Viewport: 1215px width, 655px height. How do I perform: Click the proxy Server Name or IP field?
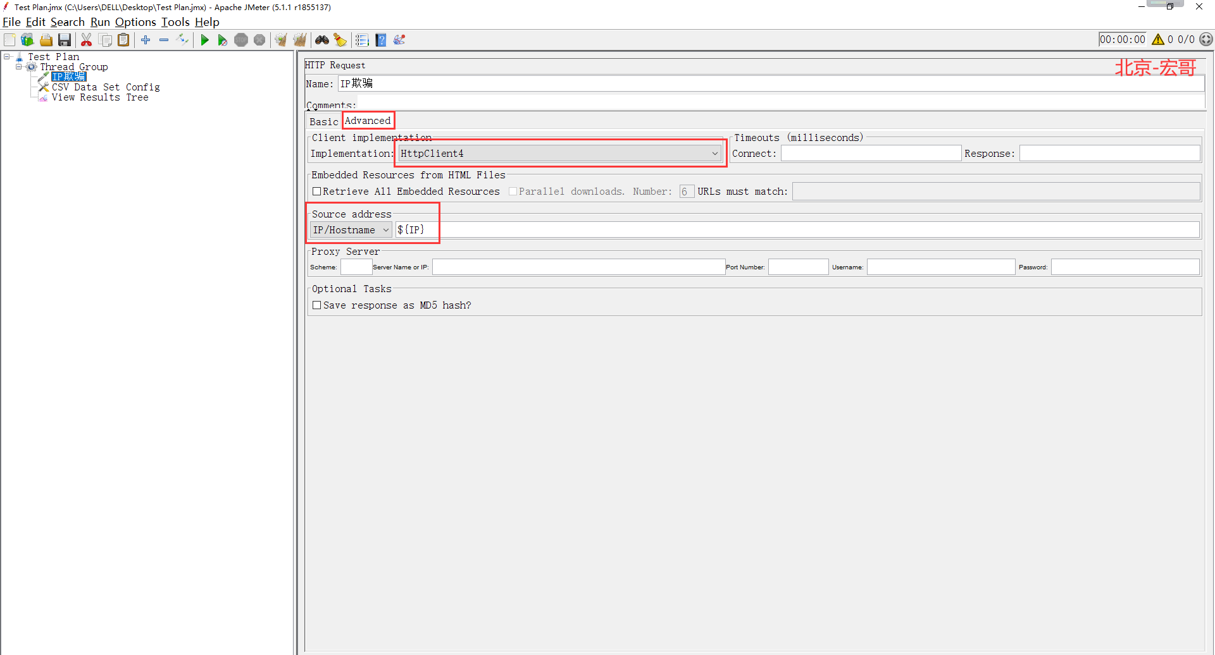tap(578, 267)
